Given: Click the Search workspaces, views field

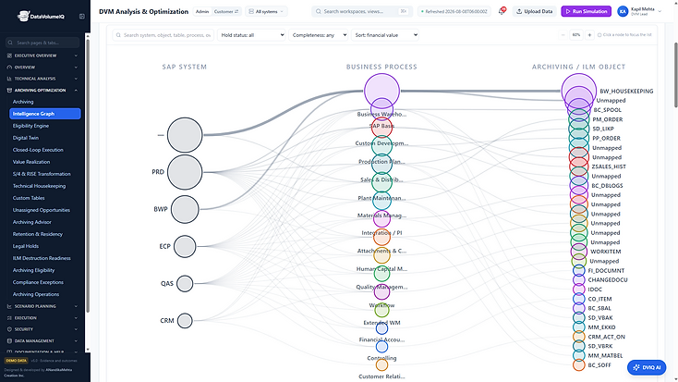Looking at the screenshot, I should pyautogui.click(x=361, y=11).
